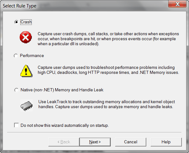This screenshot has height=153, width=189.
Task: Close the dialog with the red X
Action: 177,4
